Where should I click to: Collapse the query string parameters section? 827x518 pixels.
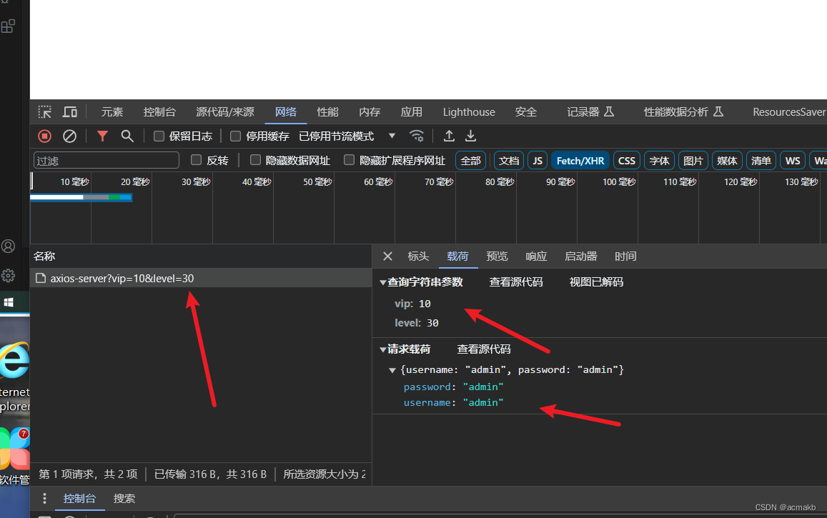[383, 282]
